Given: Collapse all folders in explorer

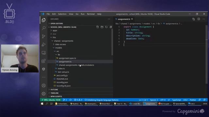Looking at the screenshot, I should coord(111,27).
